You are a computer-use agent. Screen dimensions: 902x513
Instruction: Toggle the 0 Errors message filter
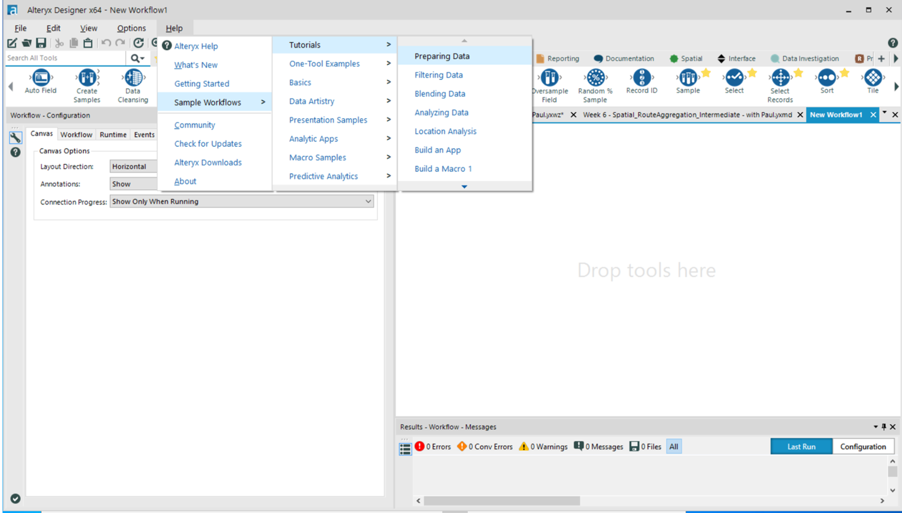tap(433, 447)
